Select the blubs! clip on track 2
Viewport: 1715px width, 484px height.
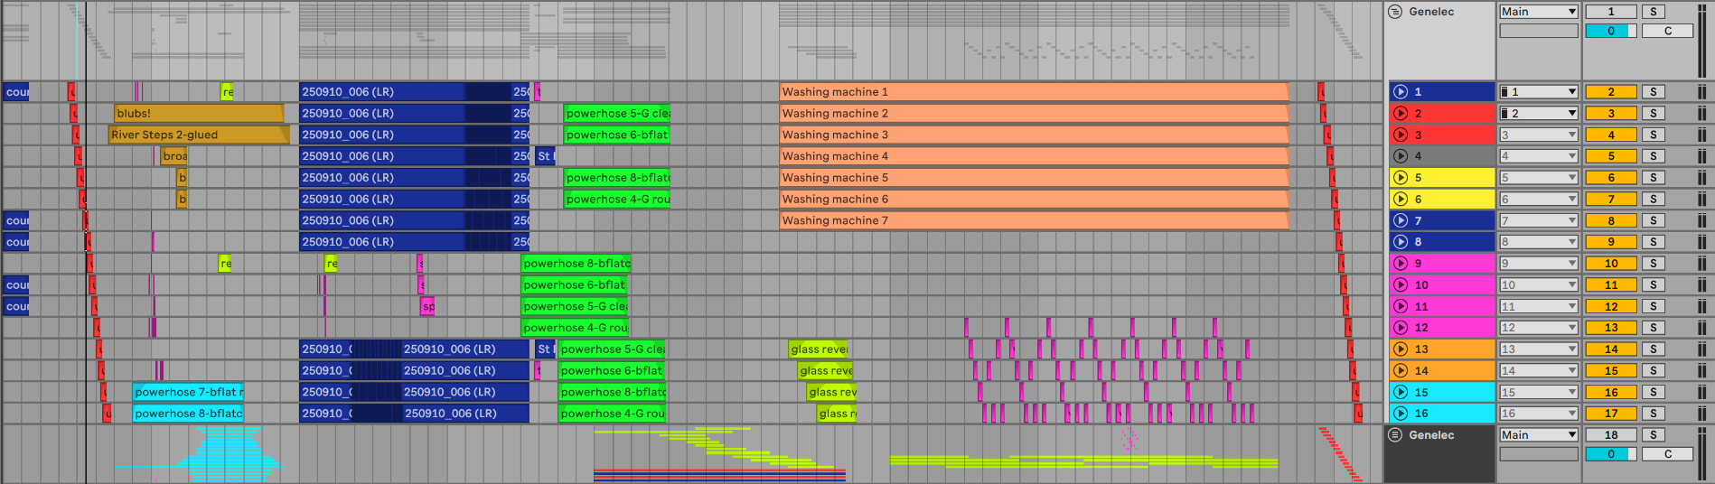point(198,114)
